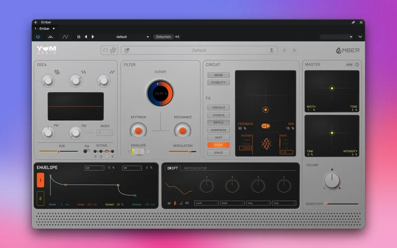Click the save preset disk icon
397x248 pixels.
(78, 37)
